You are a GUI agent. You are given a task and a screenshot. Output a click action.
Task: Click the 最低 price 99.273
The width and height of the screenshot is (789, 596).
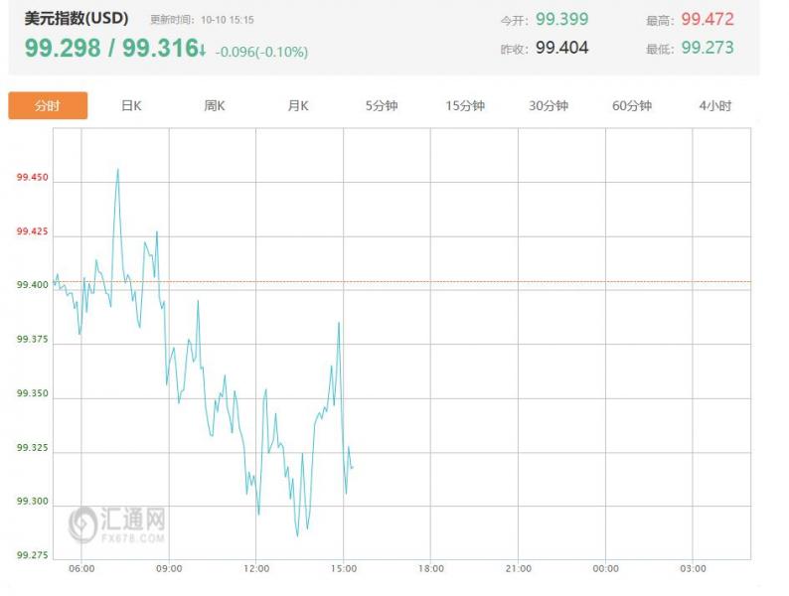pos(708,48)
